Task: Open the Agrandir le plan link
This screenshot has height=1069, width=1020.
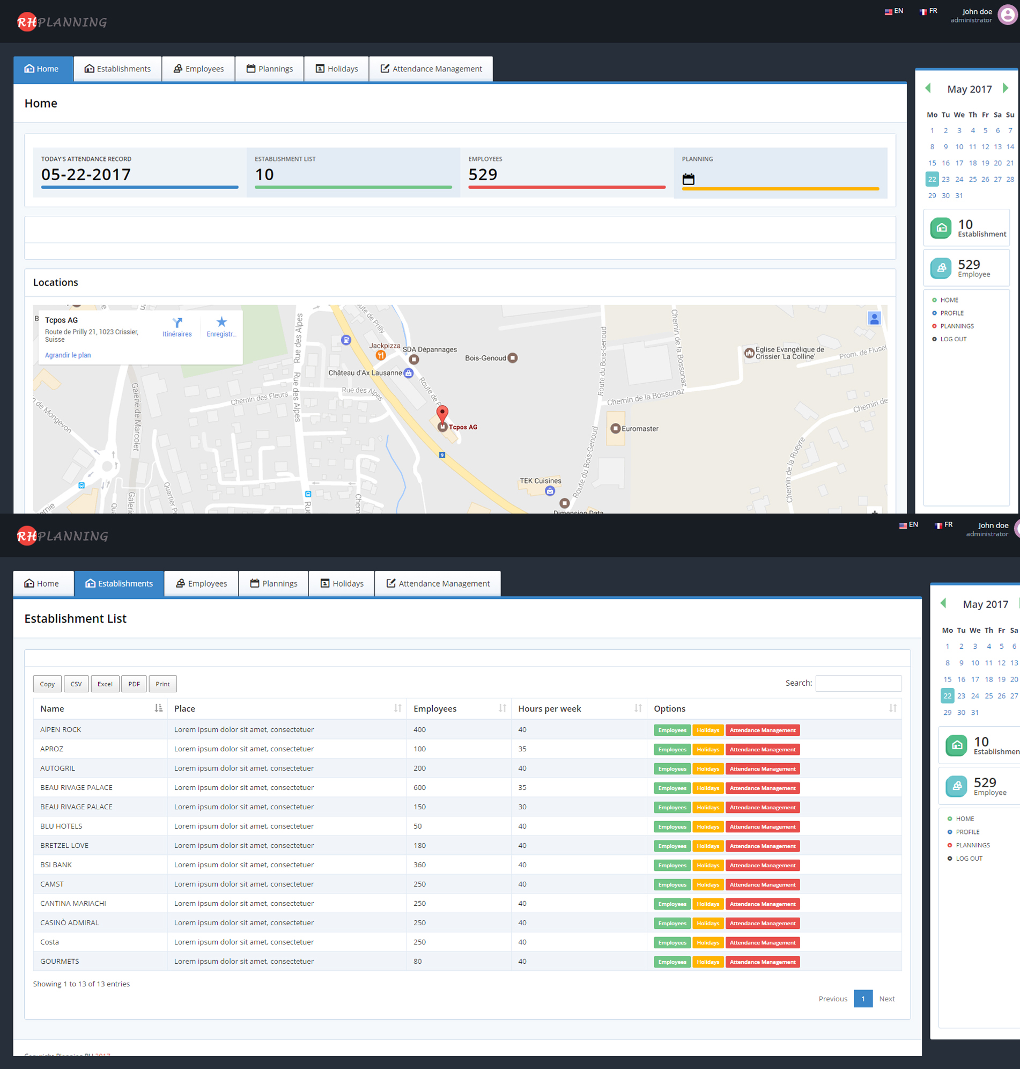Action: point(68,355)
